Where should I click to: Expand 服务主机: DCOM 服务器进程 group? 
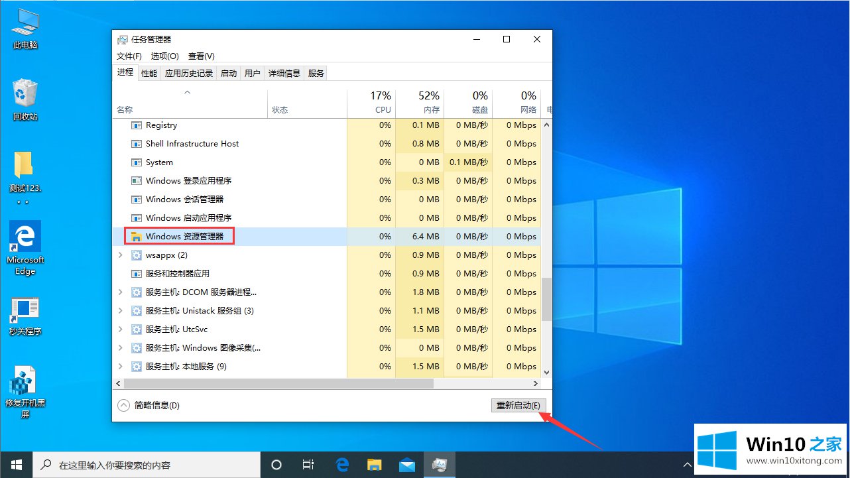(120, 292)
